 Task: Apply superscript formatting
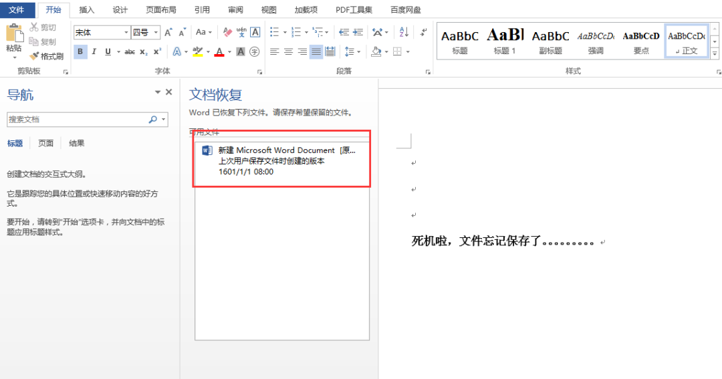click(158, 52)
